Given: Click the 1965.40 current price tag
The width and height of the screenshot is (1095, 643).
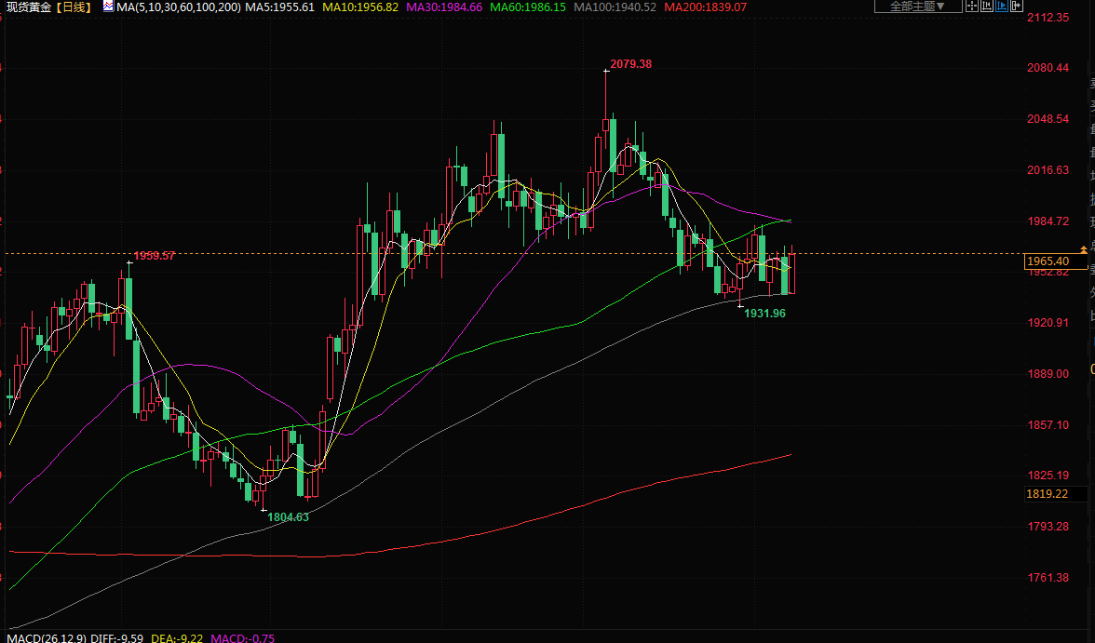Looking at the screenshot, I should pos(1048,261).
